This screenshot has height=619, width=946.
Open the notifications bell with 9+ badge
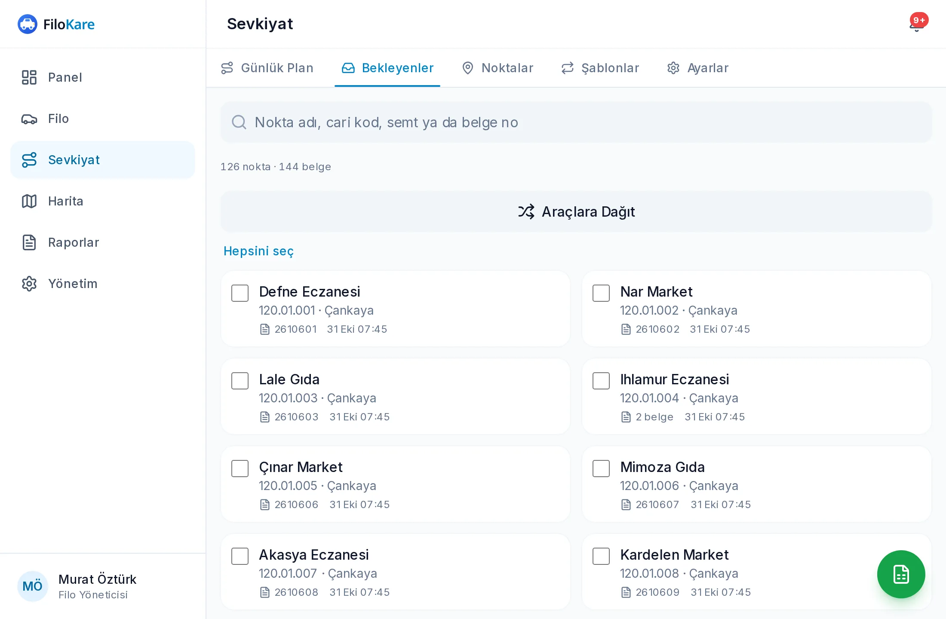(x=917, y=24)
